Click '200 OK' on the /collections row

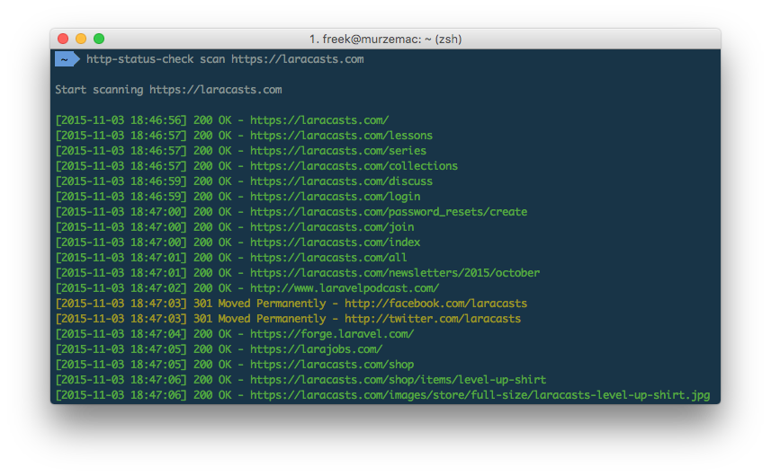click(x=212, y=166)
